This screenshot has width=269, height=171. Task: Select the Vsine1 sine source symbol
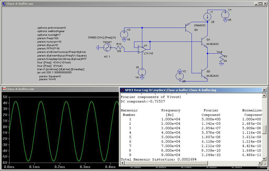point(107,47)
